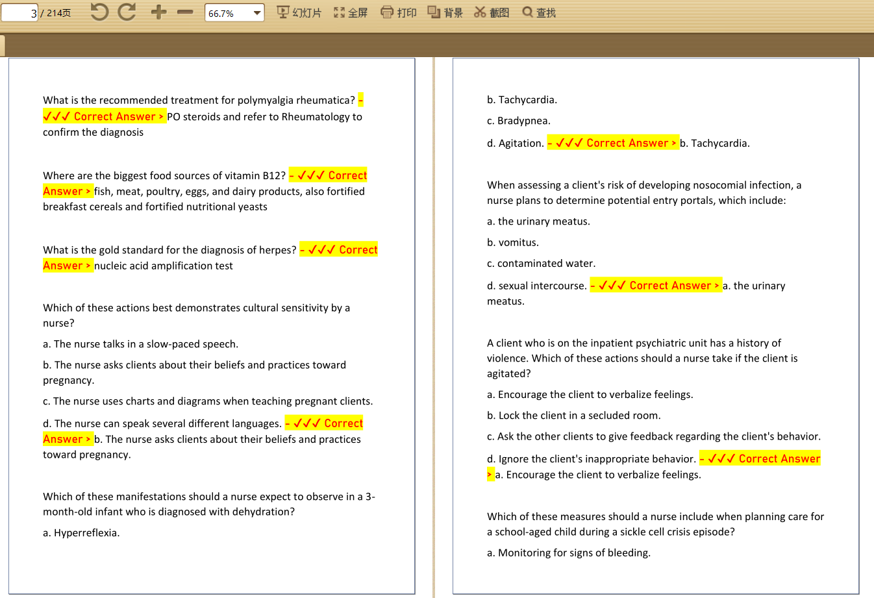Click the 'a. Hyperreflexia.' option
Screen dimensions: 874x598
coord(81,533)
